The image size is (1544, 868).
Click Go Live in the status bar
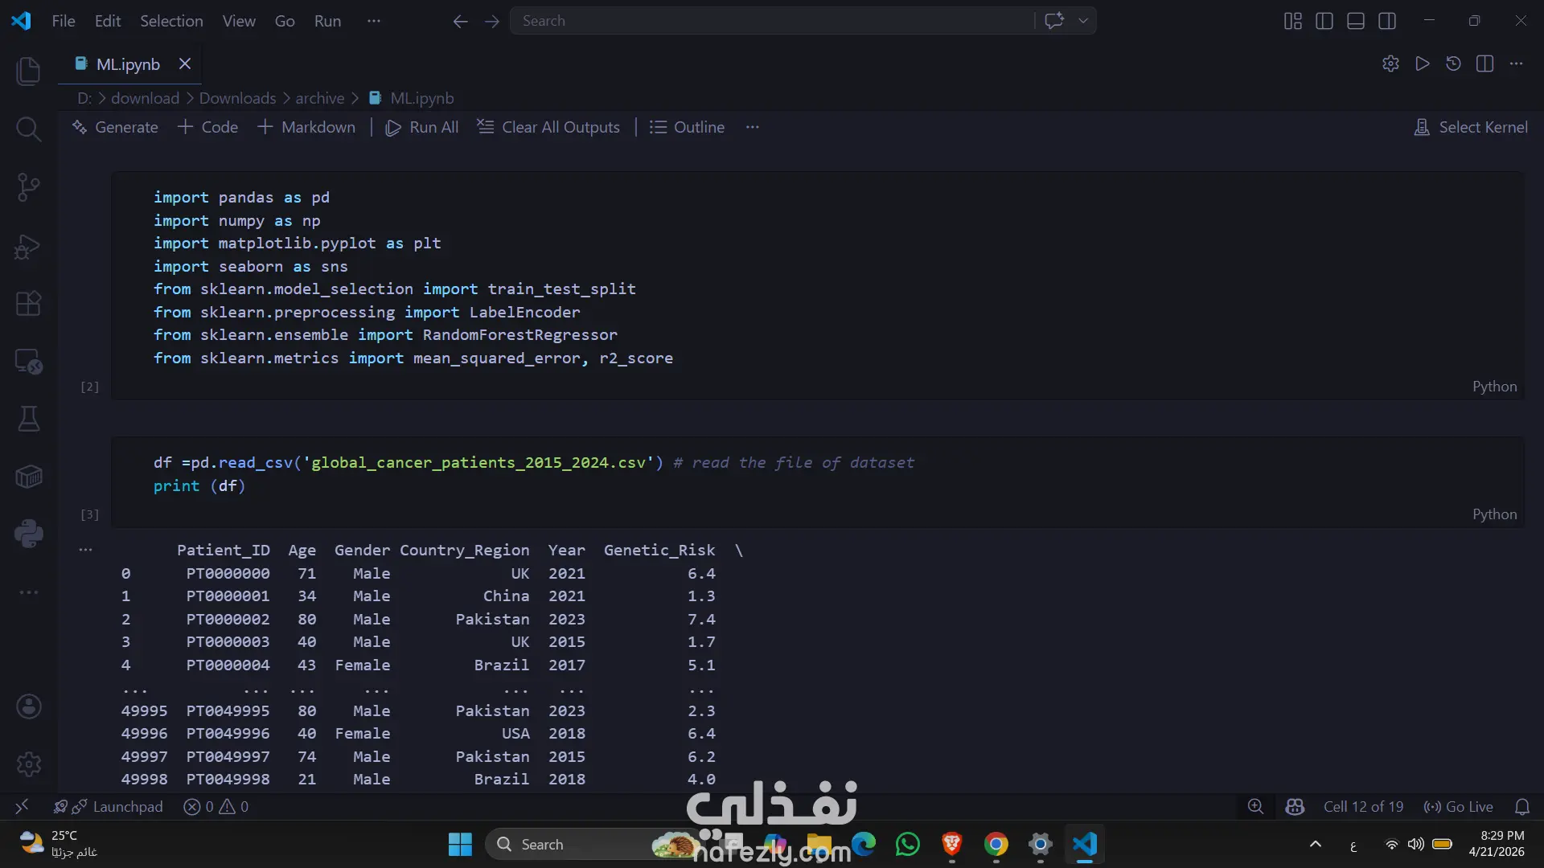[x=1458, y=806]
